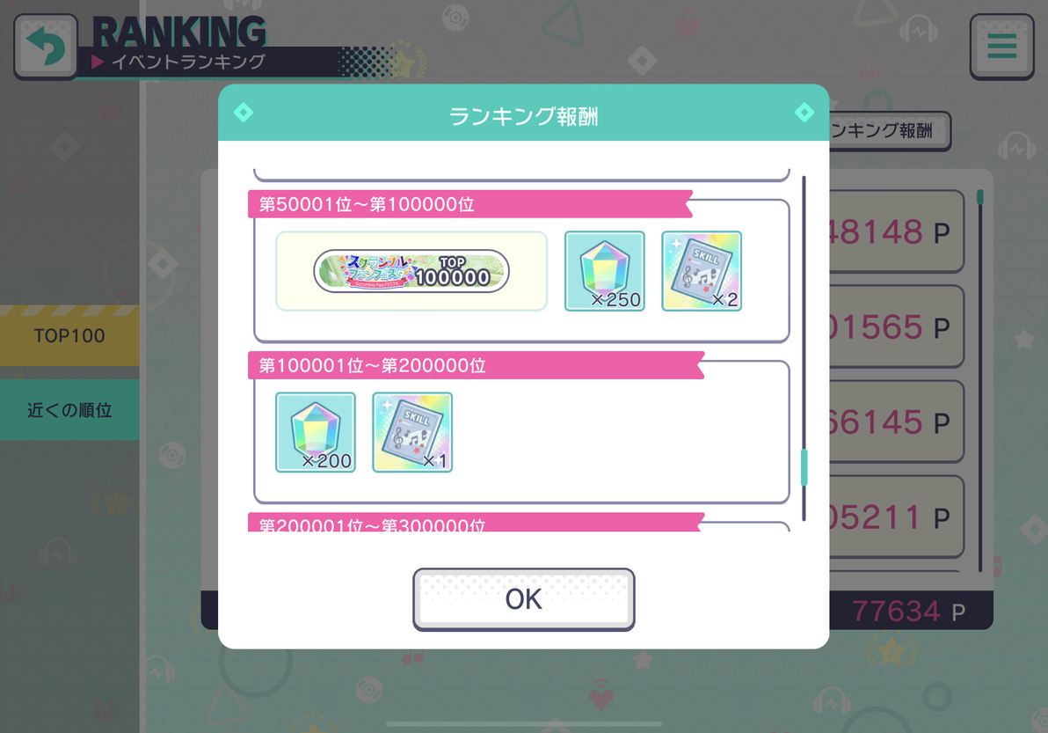Click the ranking list scrollbar at right
Viewport: 1048px width, 733px height.
(x=980, y=381)
